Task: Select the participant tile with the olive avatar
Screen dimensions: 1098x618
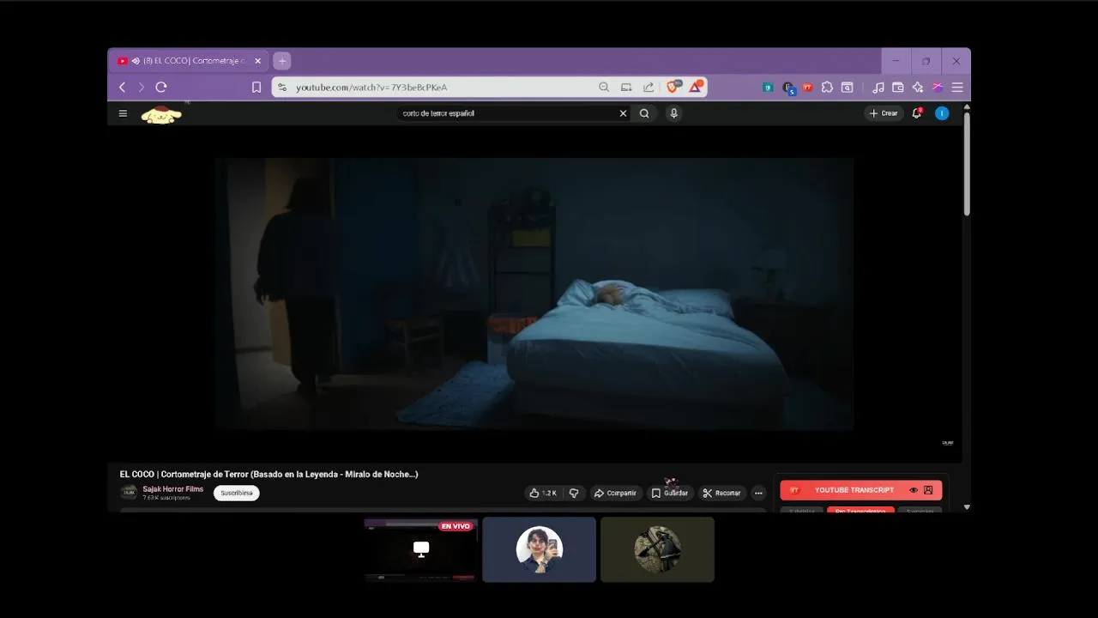Action: coord(657,549)
